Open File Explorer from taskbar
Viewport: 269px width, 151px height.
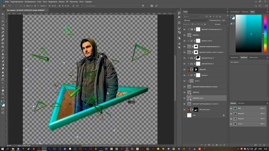pos(13,149)
